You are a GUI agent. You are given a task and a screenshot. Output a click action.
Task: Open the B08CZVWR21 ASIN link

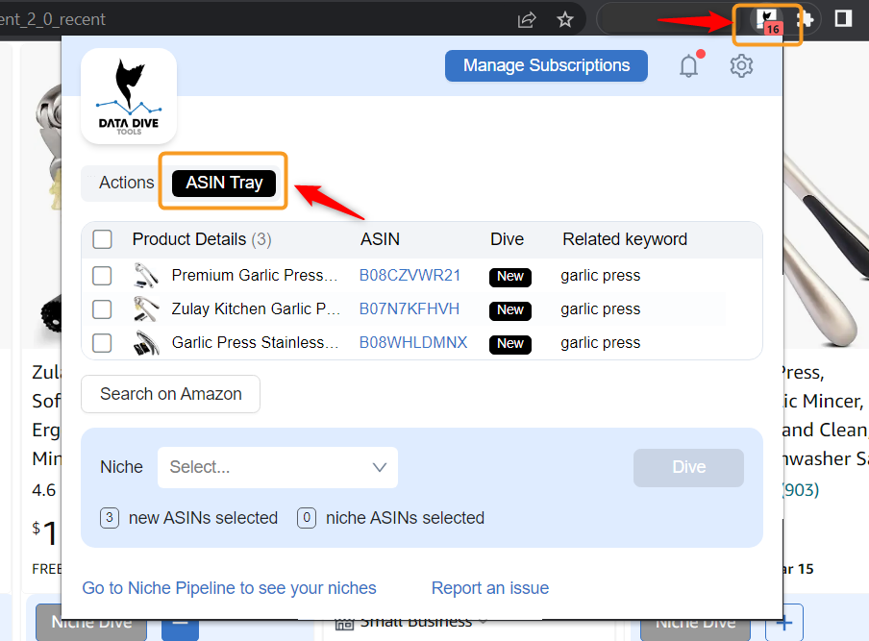pyautogui.click(x=410, y=276)
